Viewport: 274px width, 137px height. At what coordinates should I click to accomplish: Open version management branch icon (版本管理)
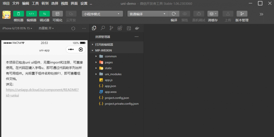point(242,14)
